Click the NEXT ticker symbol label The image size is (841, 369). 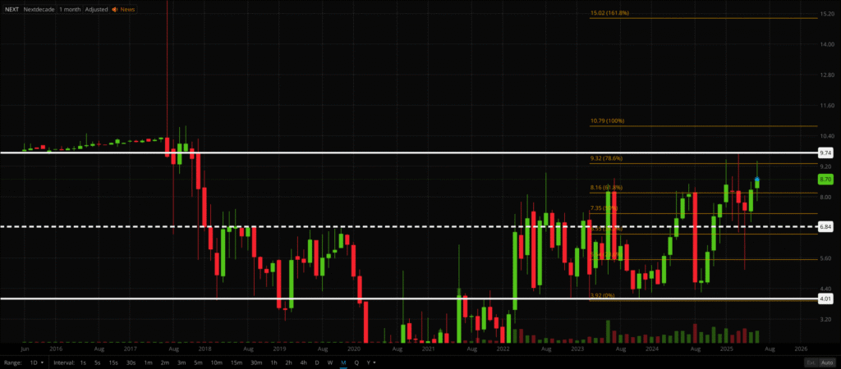11,9
